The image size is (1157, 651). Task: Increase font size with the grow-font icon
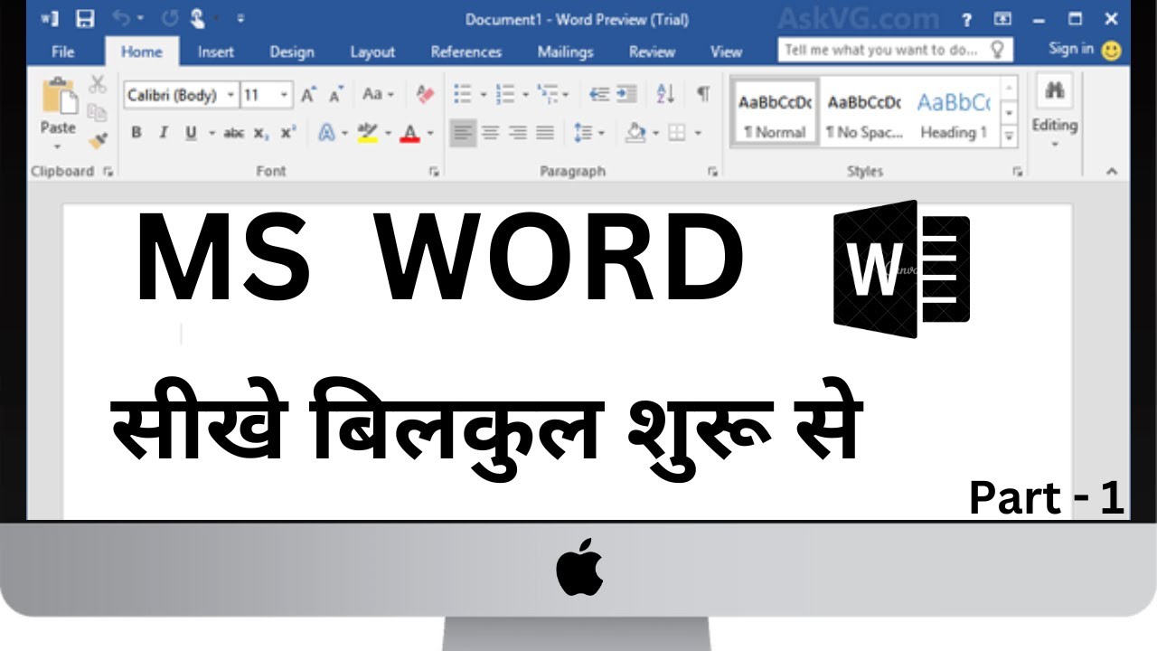(x=308, y=94)
